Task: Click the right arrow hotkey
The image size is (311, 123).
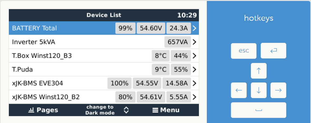Action: (x=278, y=90)
